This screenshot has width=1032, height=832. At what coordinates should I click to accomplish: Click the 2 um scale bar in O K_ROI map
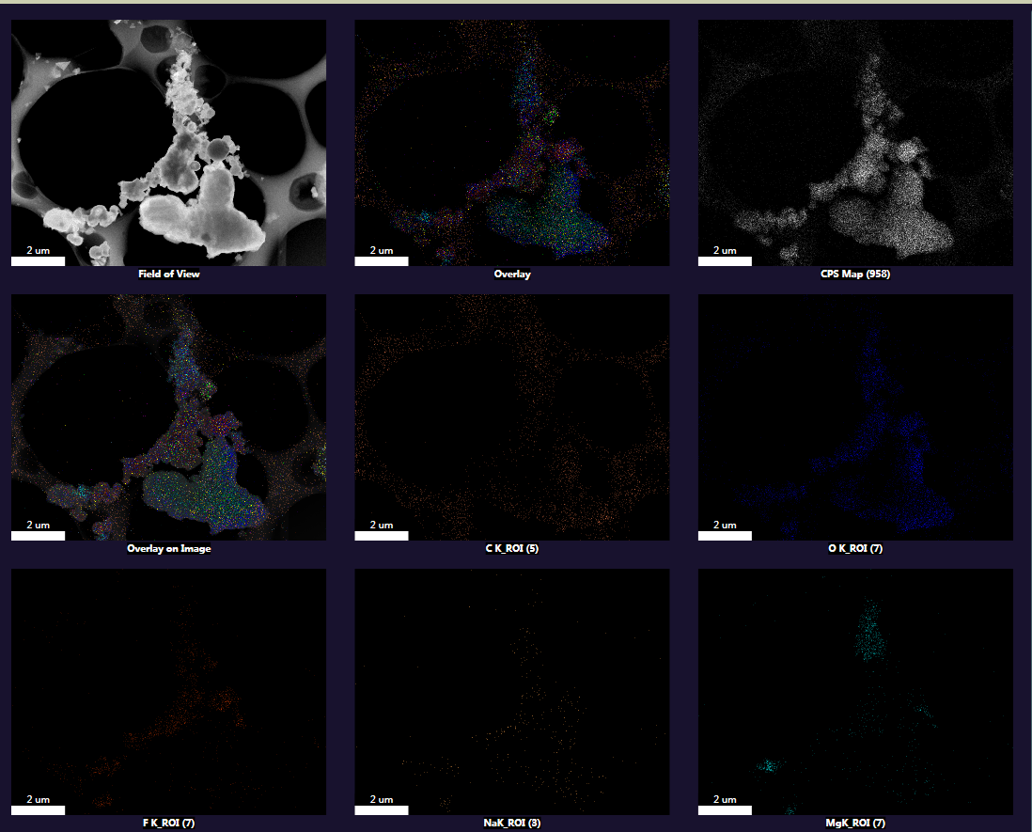[726, 536]
